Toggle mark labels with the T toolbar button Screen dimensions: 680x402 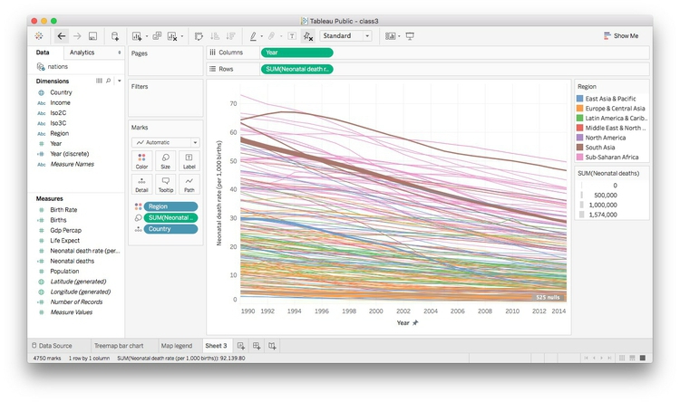pos(292,36)
